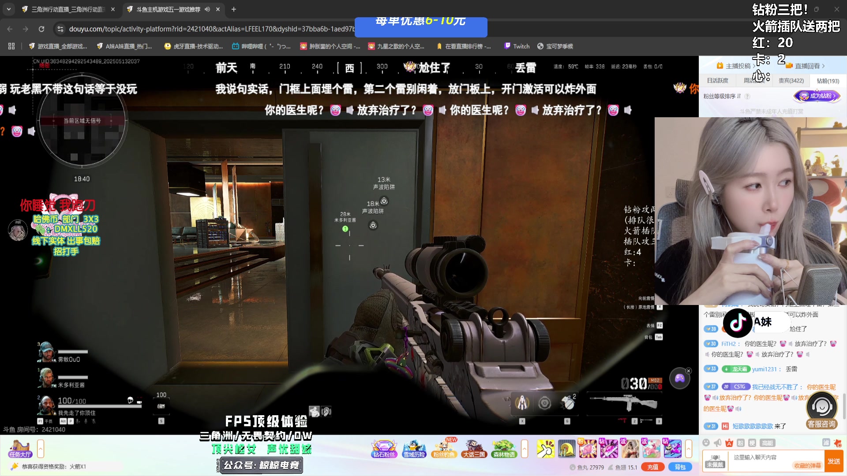The width and height of the screenshot is (847, 476).
Task: Open 主播投稿 streamer submissions link
Action: click(736, 66)
